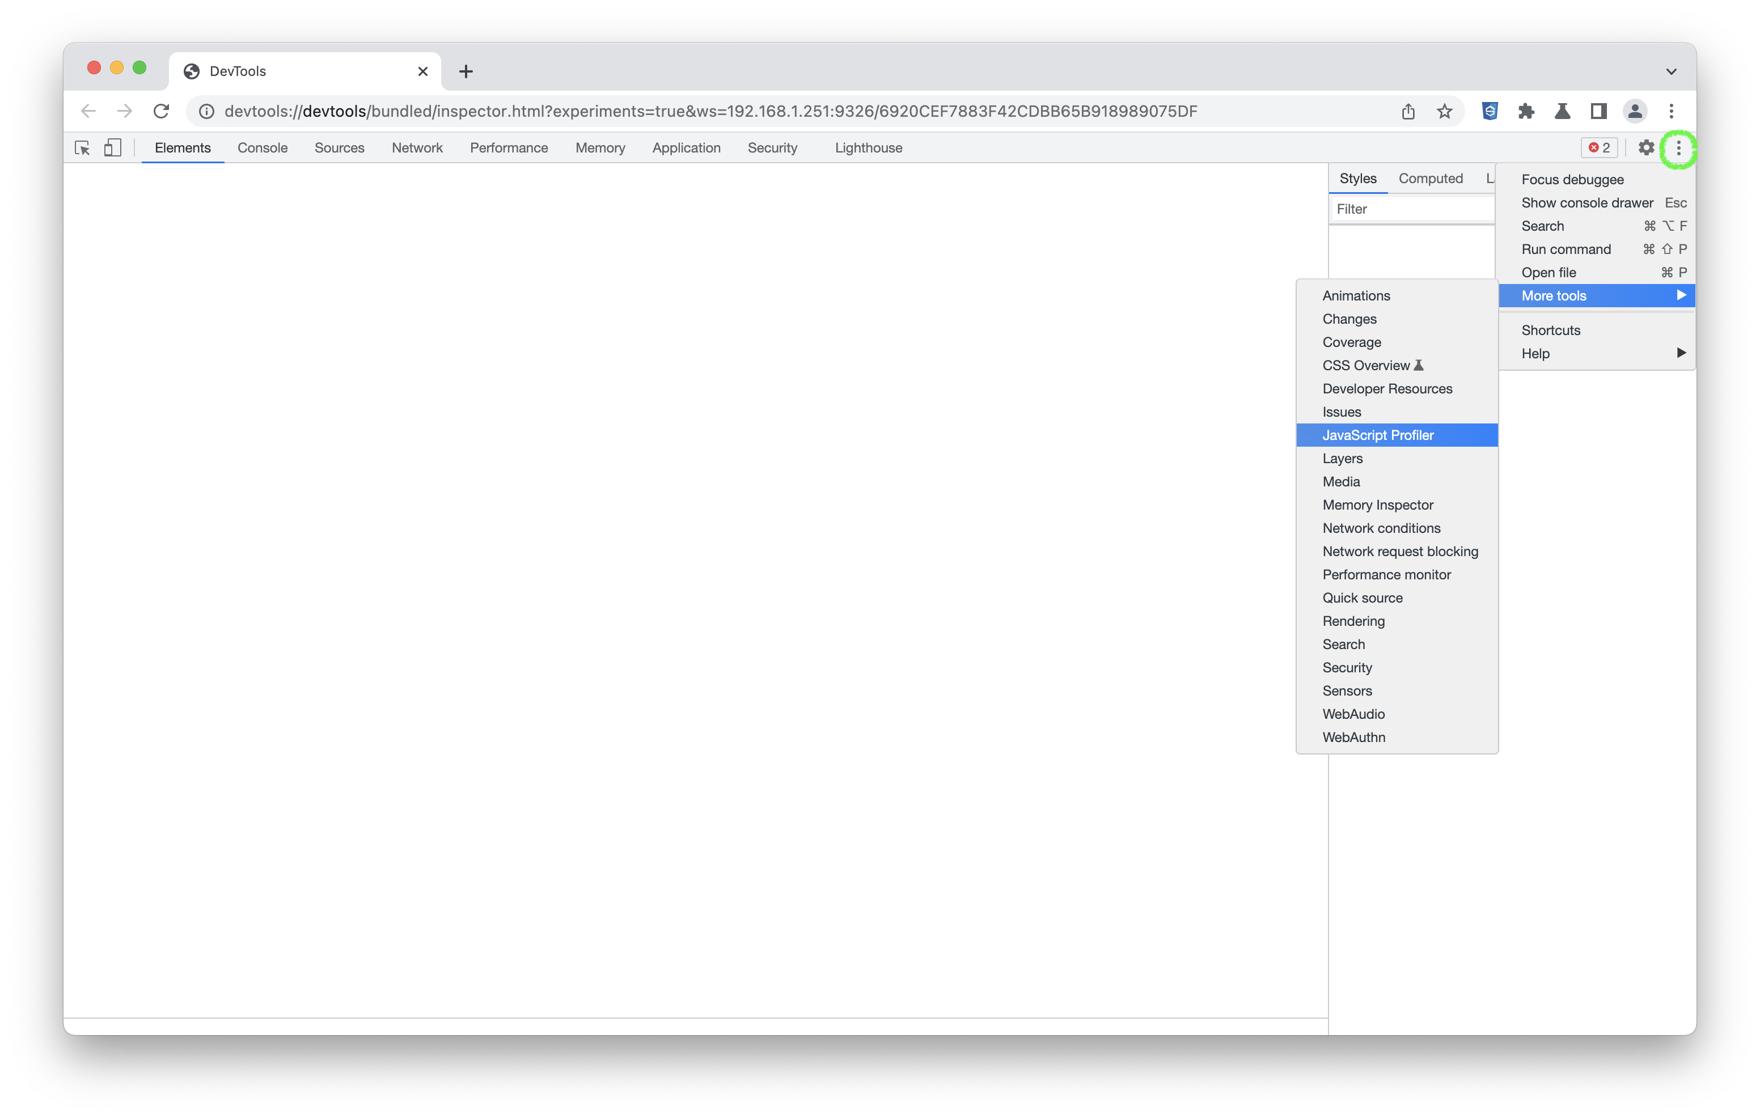Viewport: 1760px width, 1119px height.
Task: Open a new browser tab with plus button
Action: (466, 71)
